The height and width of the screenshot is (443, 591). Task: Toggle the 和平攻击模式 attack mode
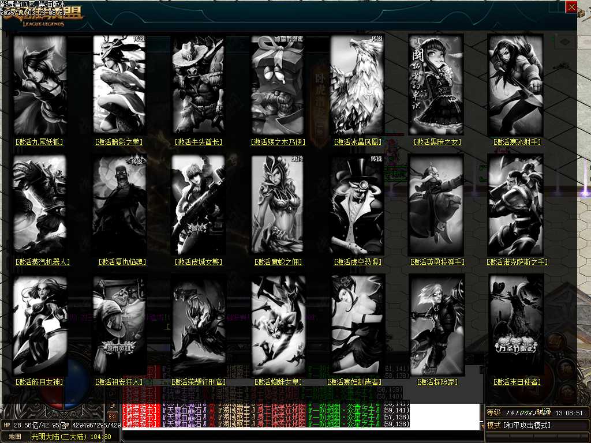point(527,425)
